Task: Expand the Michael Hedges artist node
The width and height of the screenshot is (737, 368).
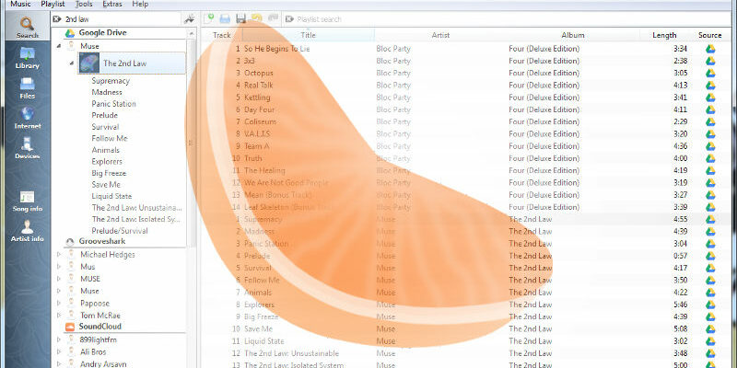Action: (x=59, y=255)
